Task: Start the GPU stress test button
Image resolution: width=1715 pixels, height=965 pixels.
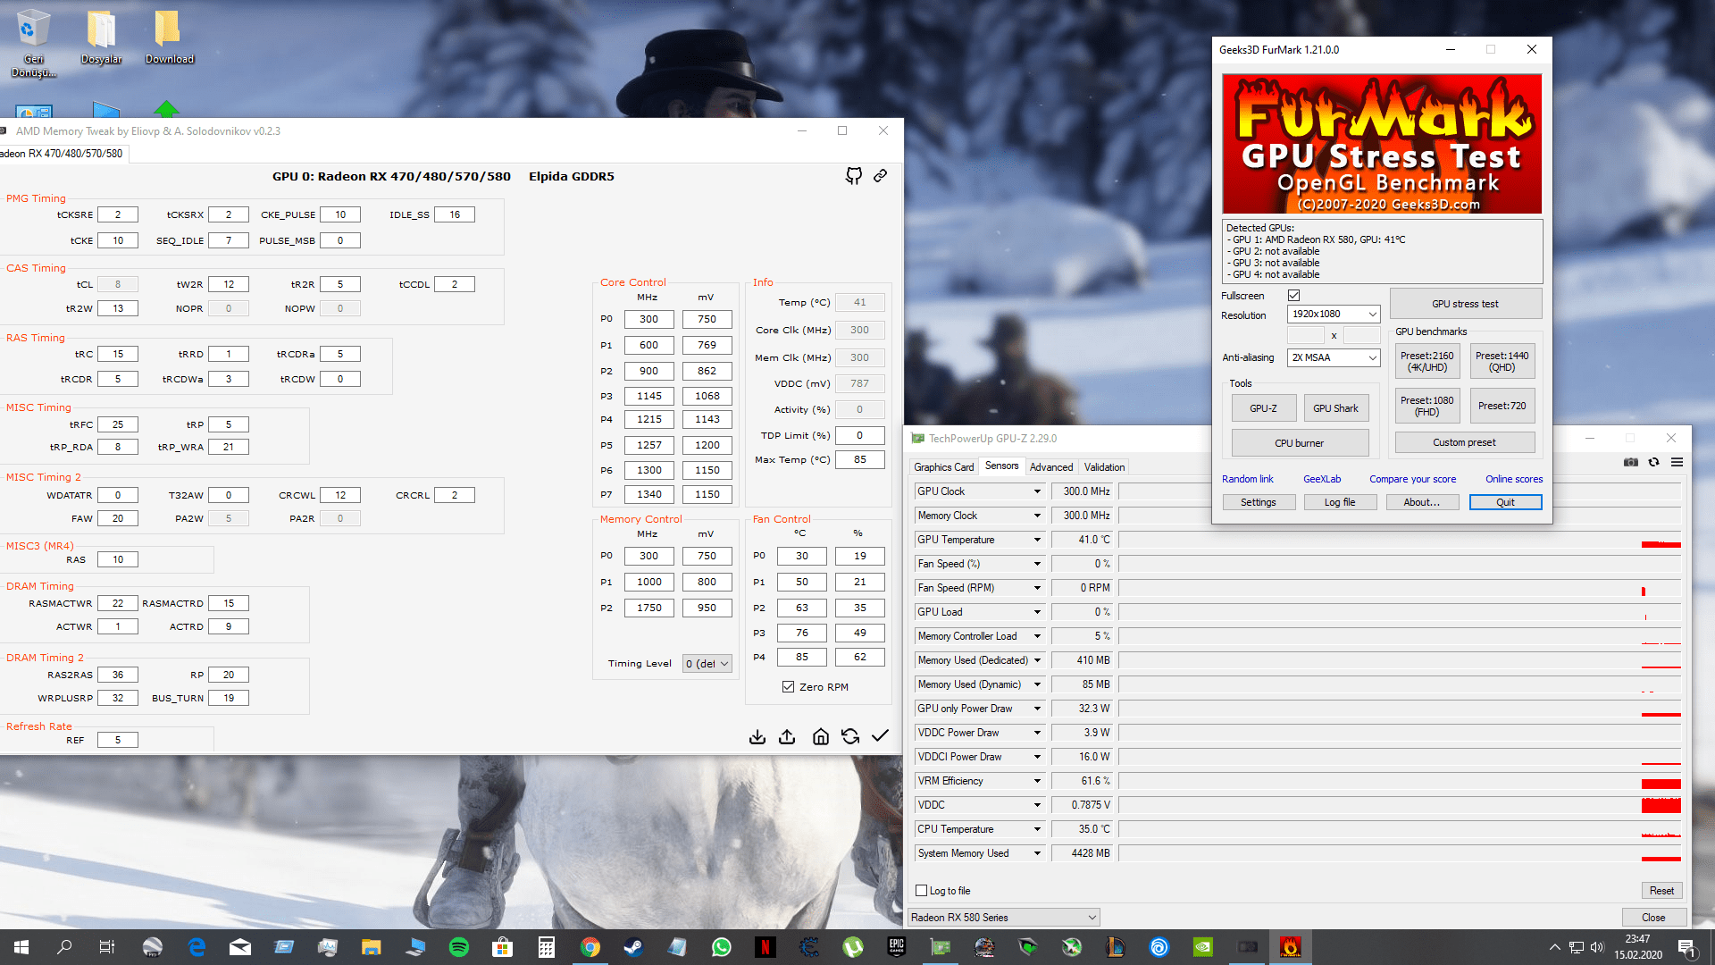Action: [x=1465, y=304]
